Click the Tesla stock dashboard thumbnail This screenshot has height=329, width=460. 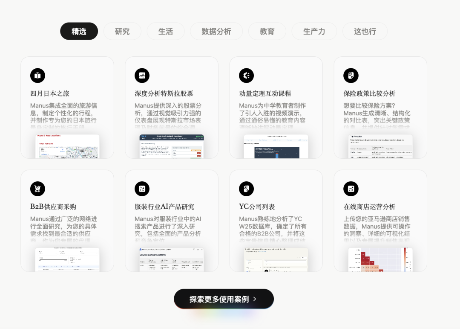pos(172,146)
